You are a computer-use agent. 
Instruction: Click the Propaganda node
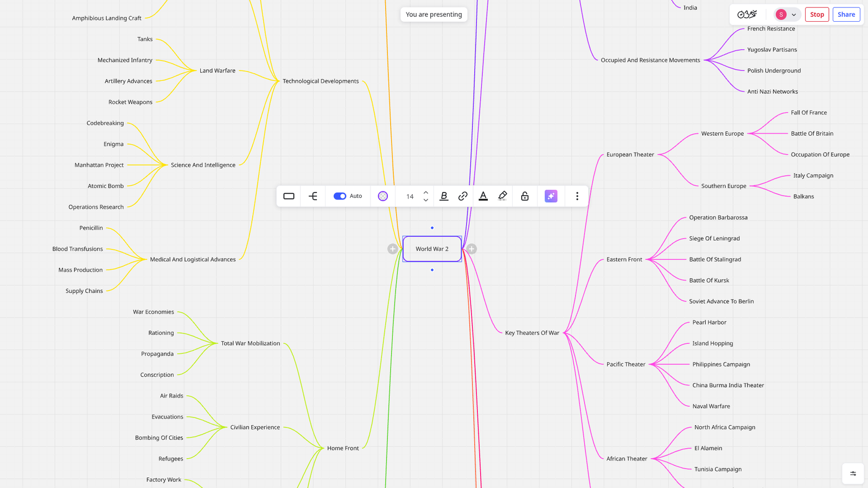(x=157, y=354)
